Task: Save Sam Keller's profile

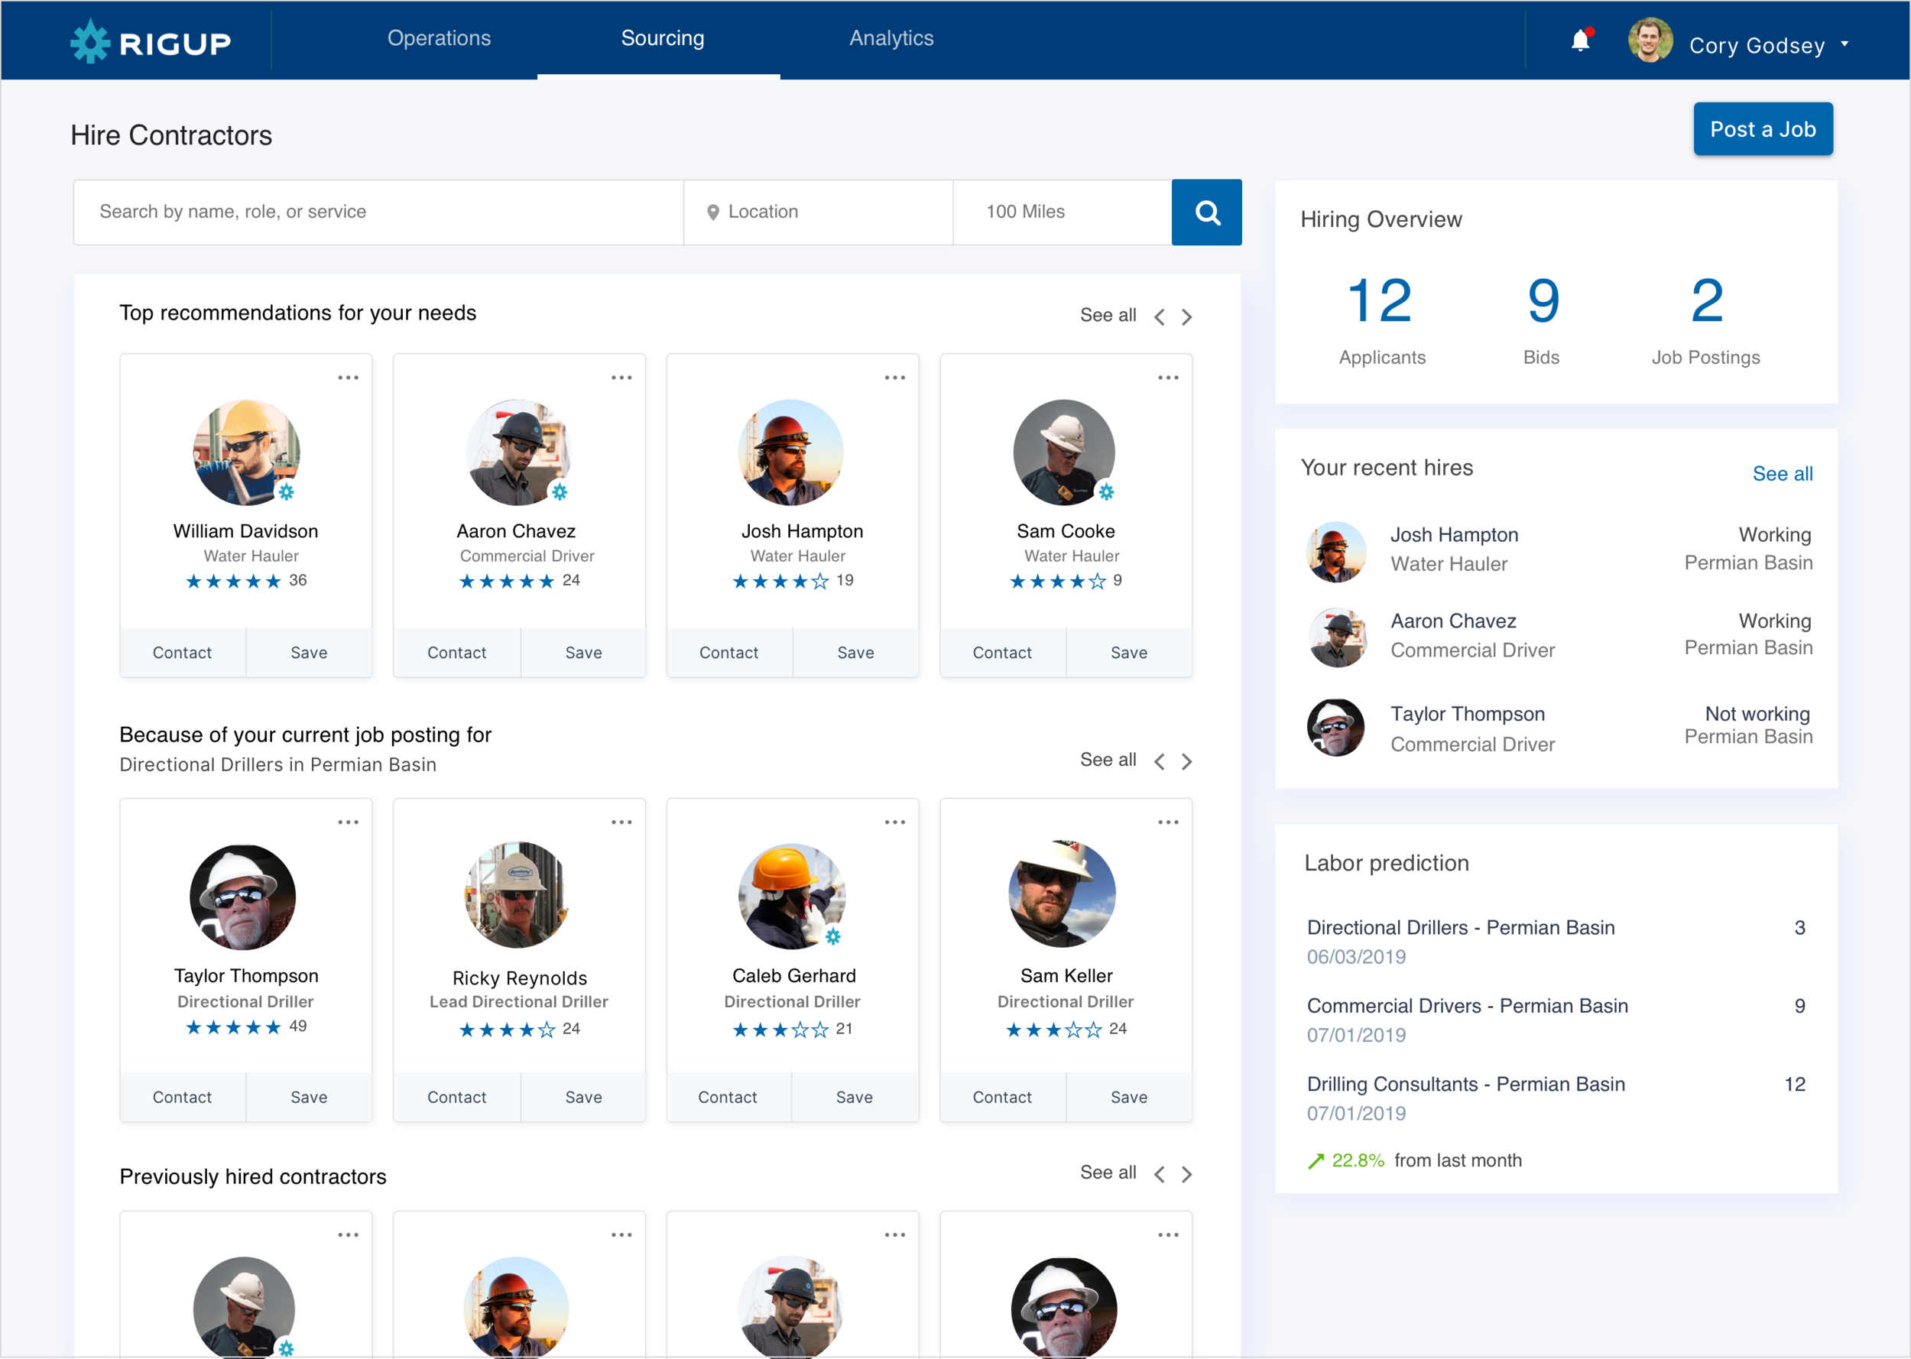Action: coord(1129,1097)
